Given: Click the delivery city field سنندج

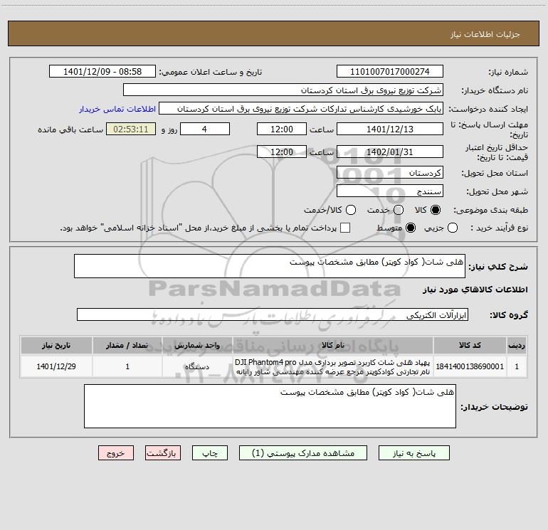Looking at the screenshot, I should click(x=390, y=191).
